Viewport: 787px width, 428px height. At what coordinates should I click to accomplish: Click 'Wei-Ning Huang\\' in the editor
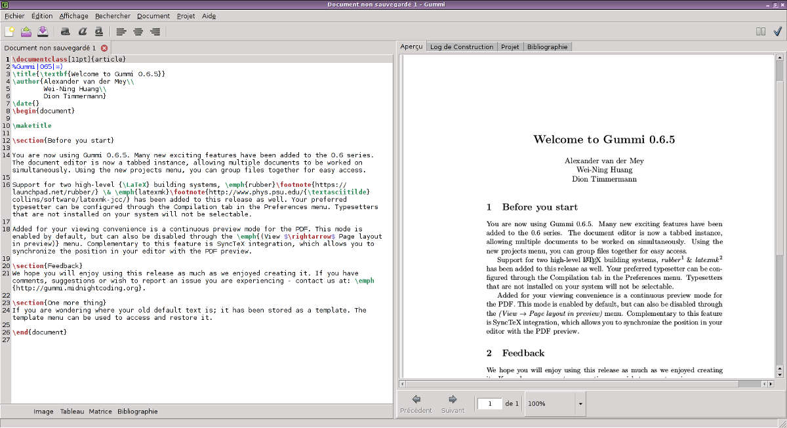(x=75, y=88)
